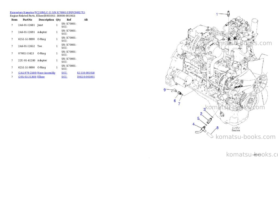
Task: Open part number (205-03-31360) link
Action: 27,77
